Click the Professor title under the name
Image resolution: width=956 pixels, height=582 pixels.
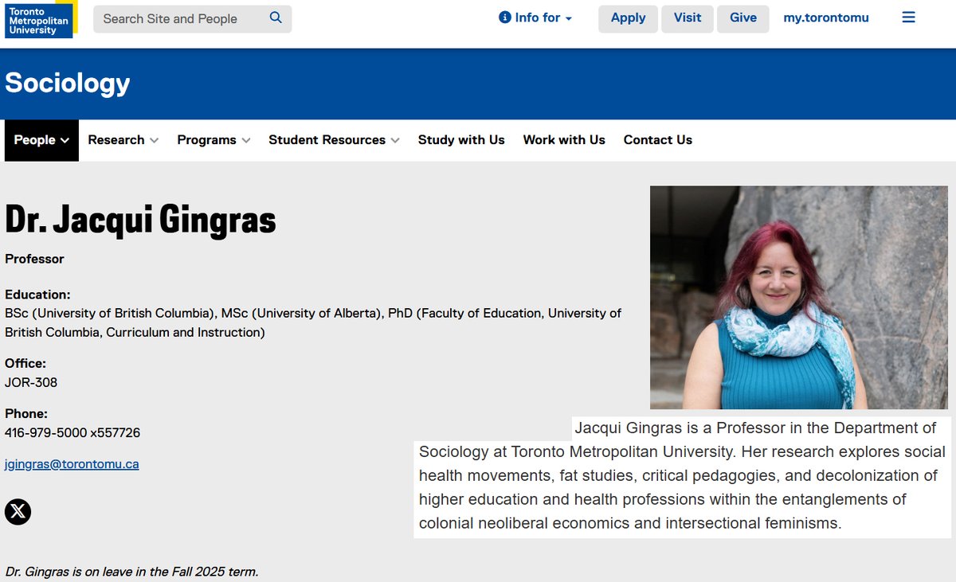pos(34,259)
